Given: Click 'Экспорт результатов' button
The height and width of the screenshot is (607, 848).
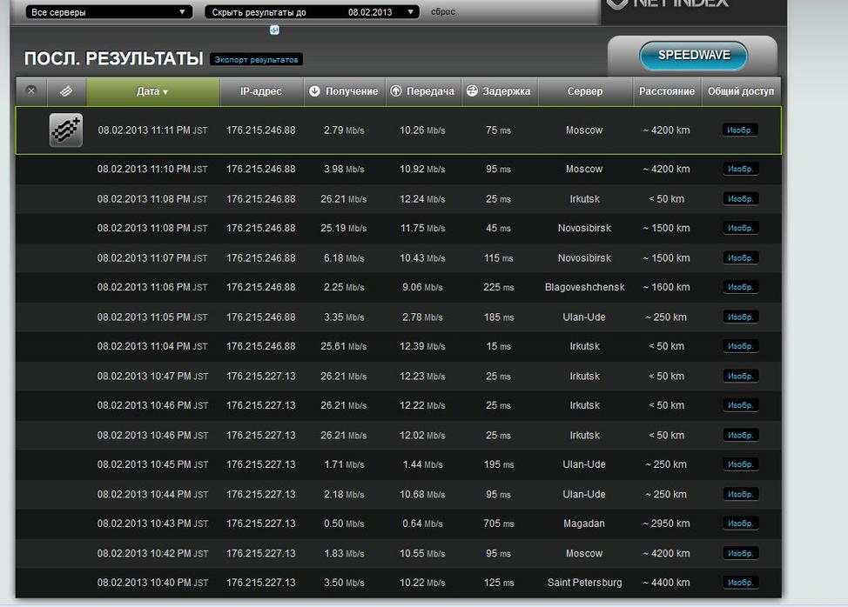Looking at the screenshot, I should pos(256,59).
